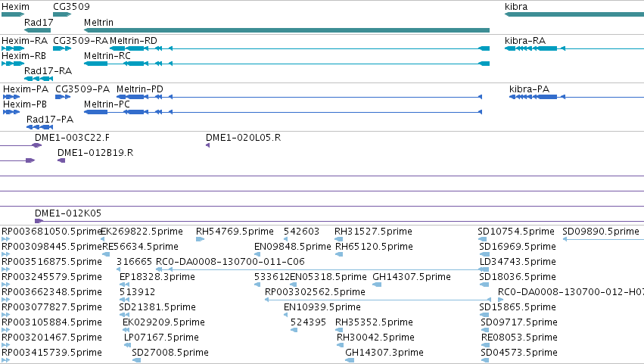Viewport: 644px width, 364px height.
Task: Select the kibra gene label
Action: pyautogui.click(x=516, y=7)
